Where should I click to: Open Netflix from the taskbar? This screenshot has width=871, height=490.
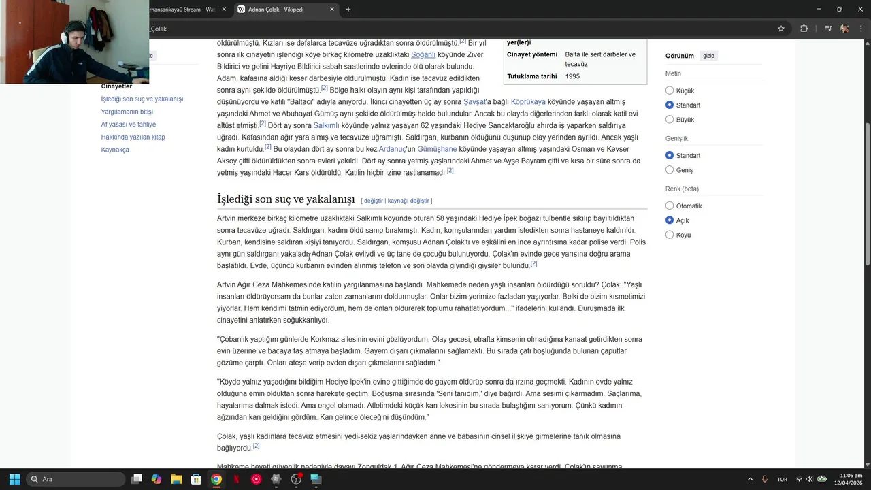(x=236, y=479)
